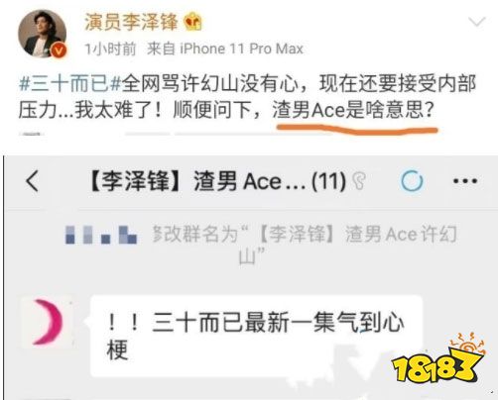The image size is (498, 400).
Task: Open the iPhone 11 Pro Max source link
Action: point(241,49)
